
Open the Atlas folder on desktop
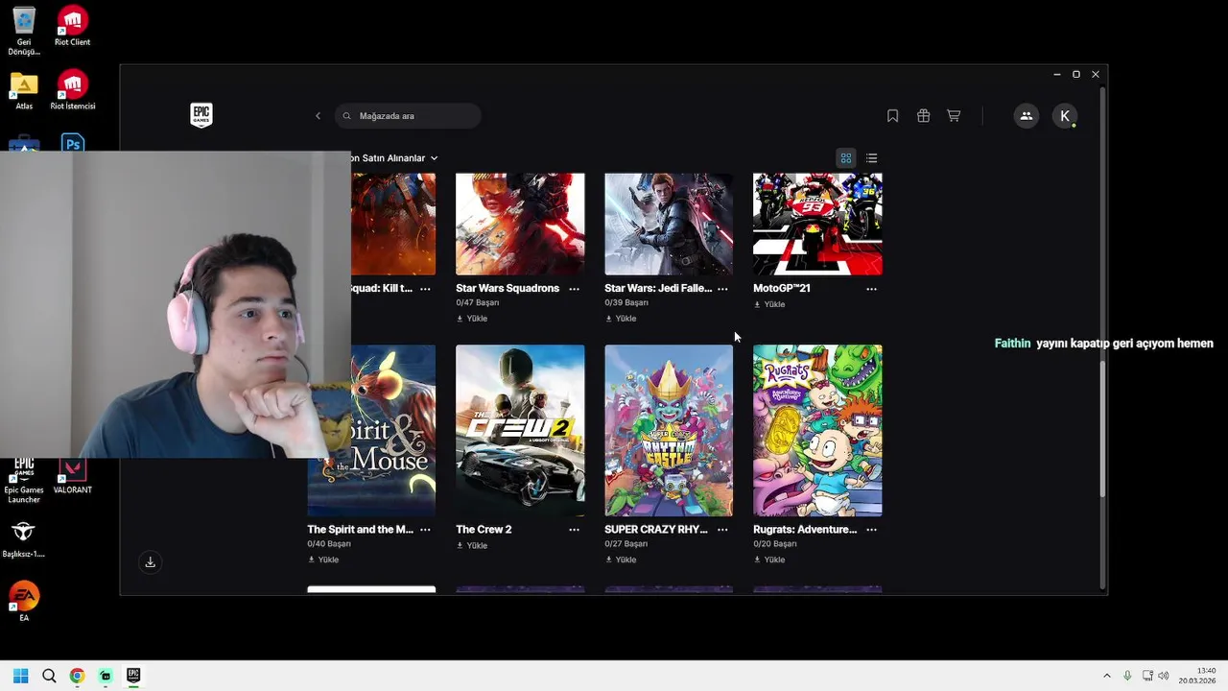tap(24, 90)
